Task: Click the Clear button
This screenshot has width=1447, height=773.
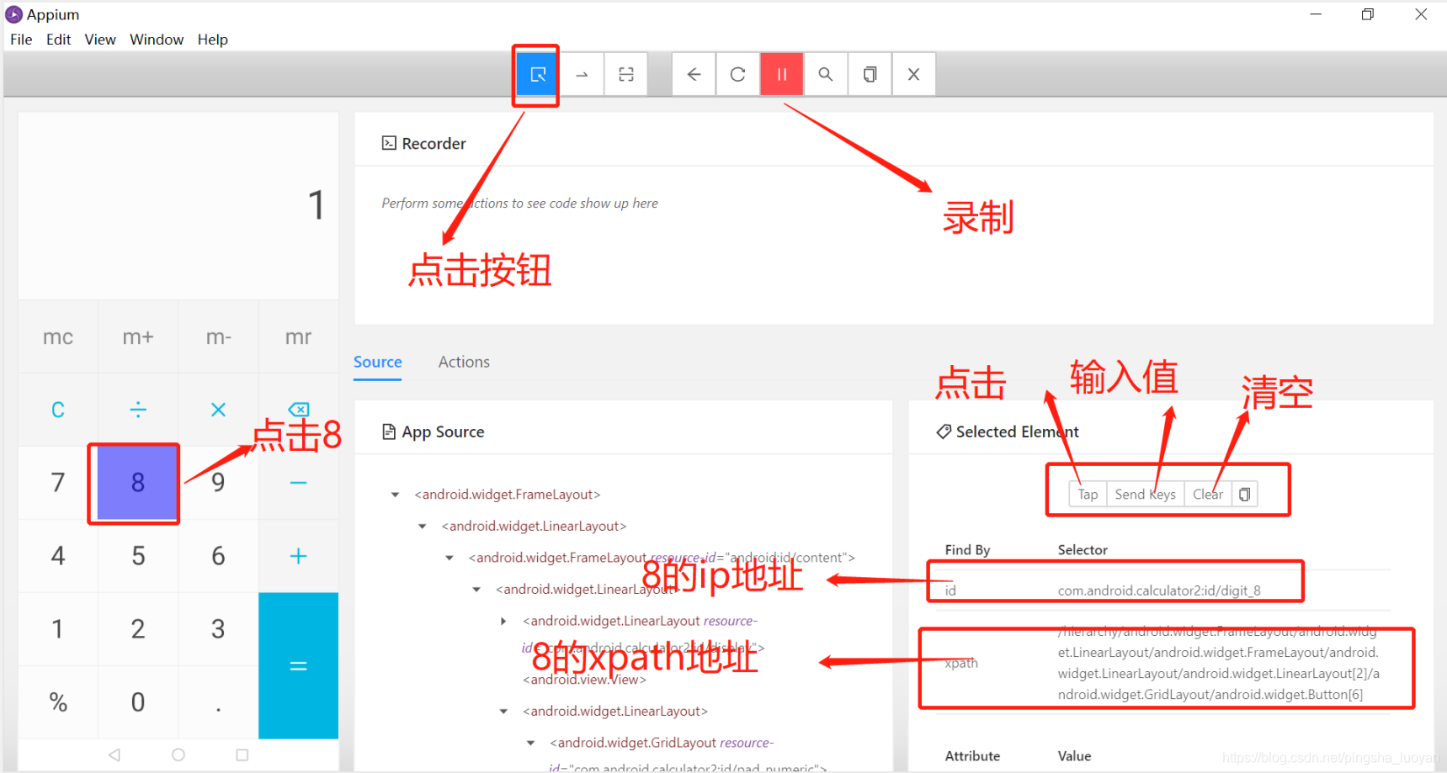Action: pos(1208,494)
